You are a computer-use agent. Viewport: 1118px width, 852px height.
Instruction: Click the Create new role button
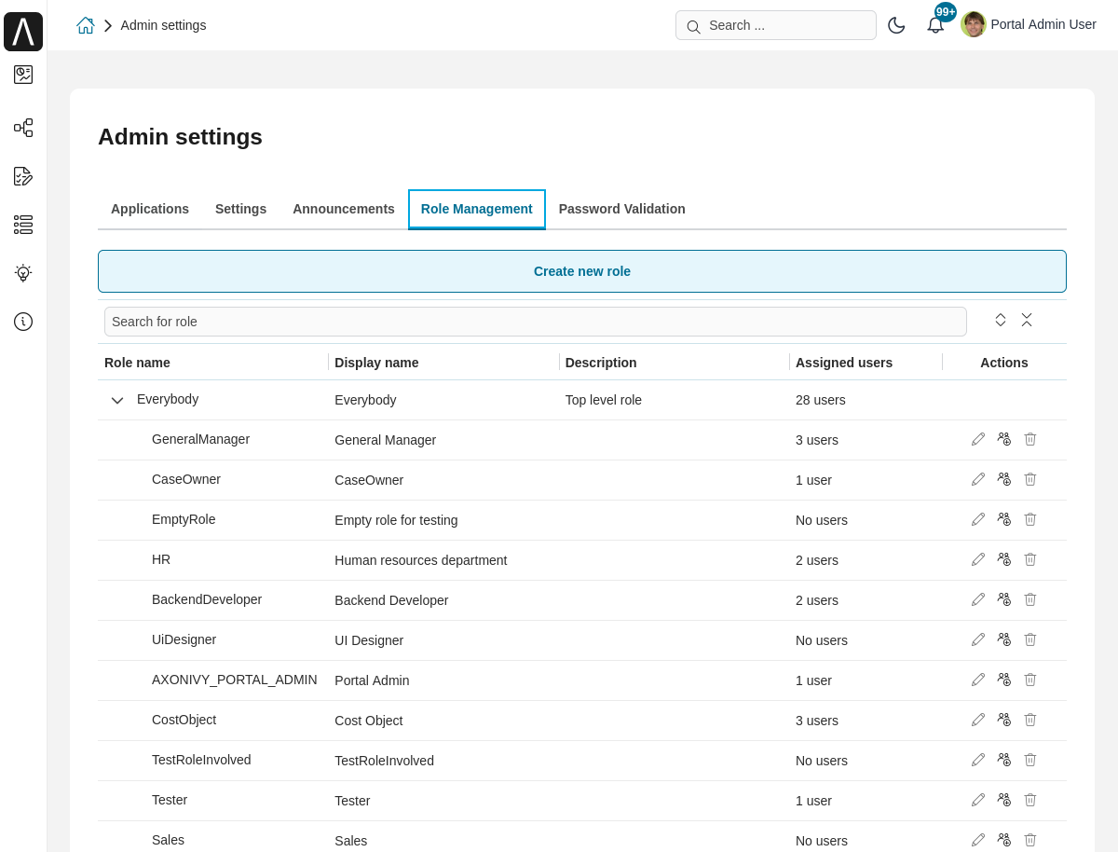click(x=581, y=271)
